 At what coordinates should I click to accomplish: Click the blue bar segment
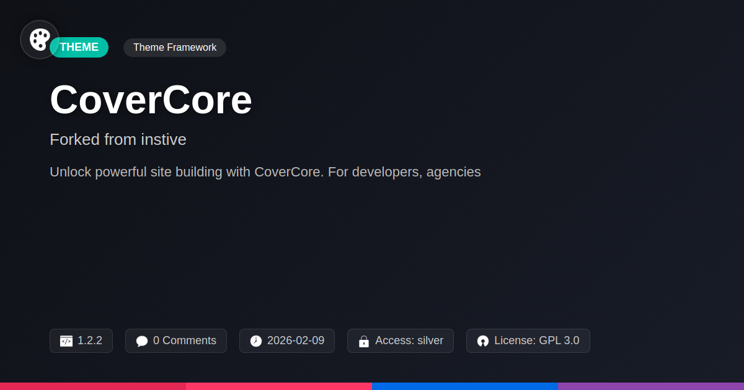click(x=465, y=386)
